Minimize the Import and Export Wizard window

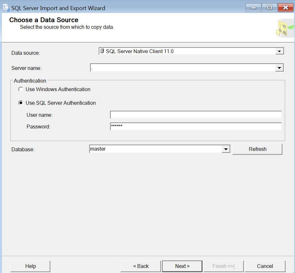253,8
